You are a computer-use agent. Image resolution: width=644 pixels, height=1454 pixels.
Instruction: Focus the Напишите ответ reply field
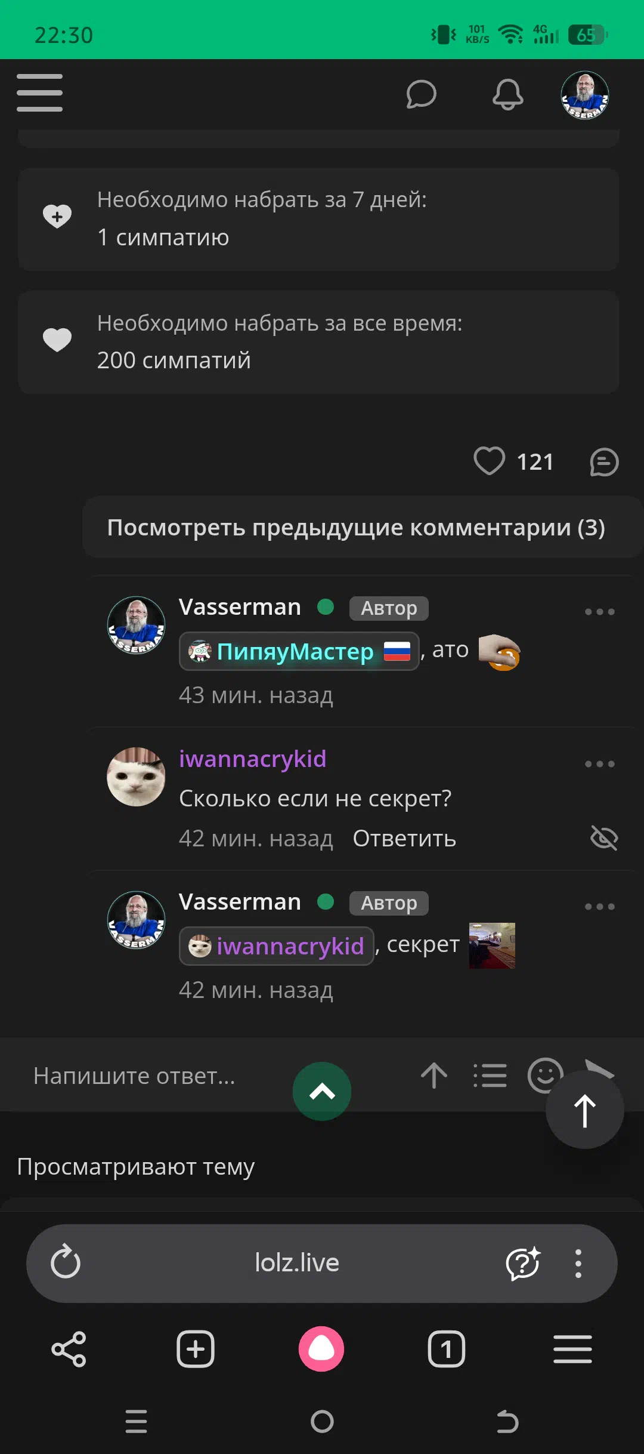click(135, 1076)
